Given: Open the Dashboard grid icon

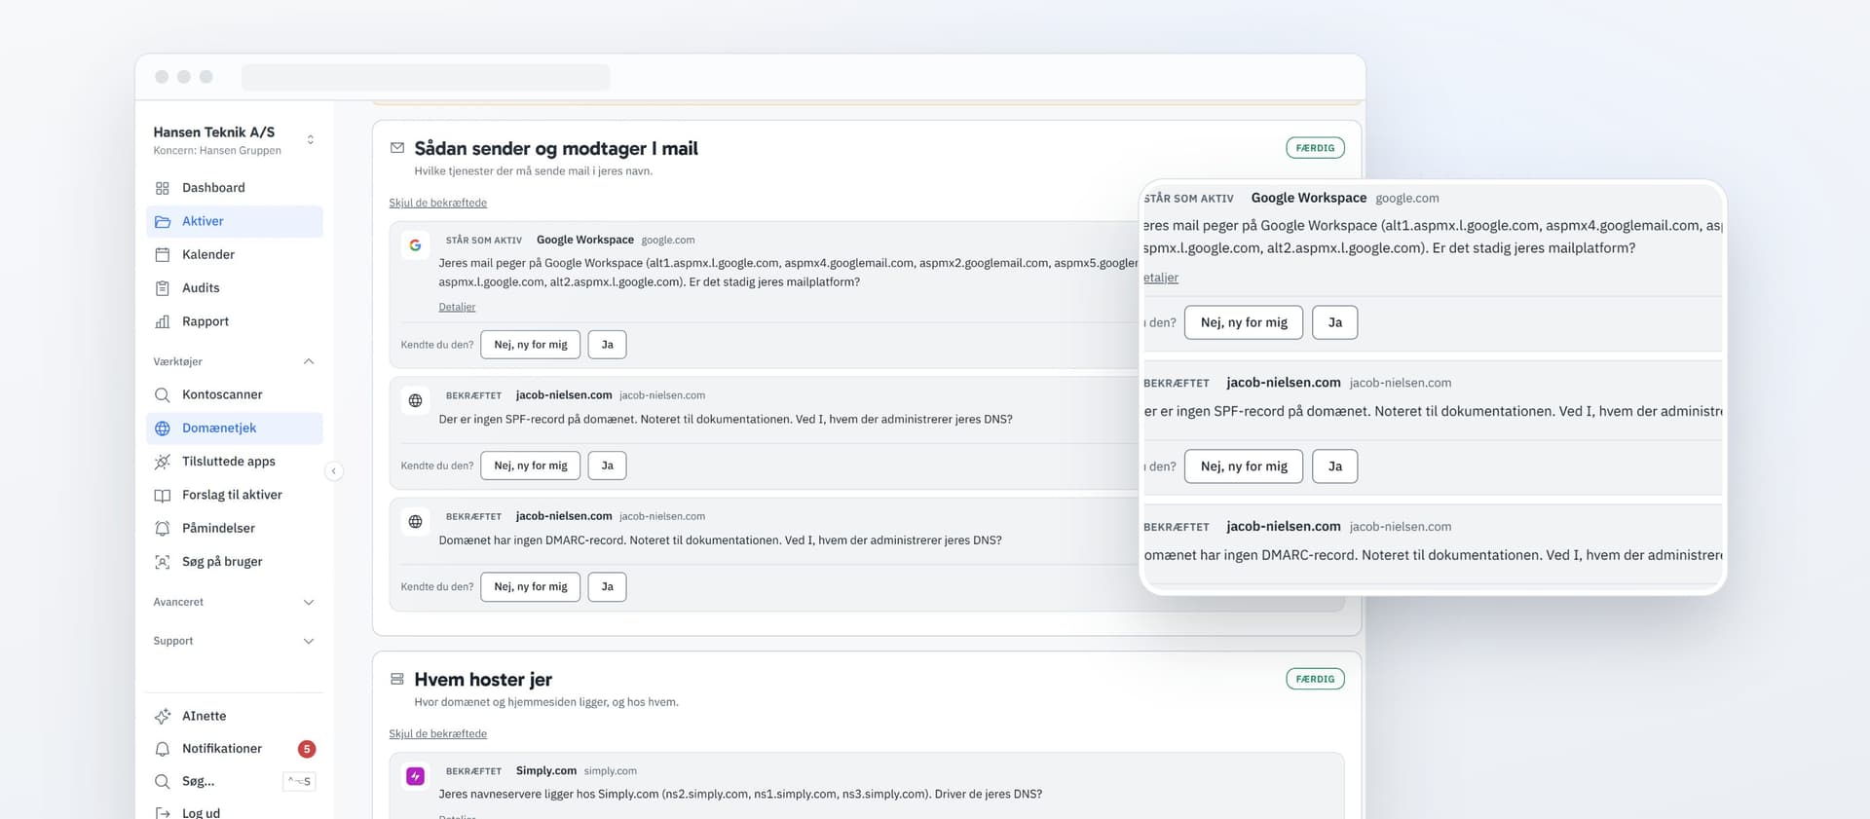Looking at the screenshot, I should (163, 188).
